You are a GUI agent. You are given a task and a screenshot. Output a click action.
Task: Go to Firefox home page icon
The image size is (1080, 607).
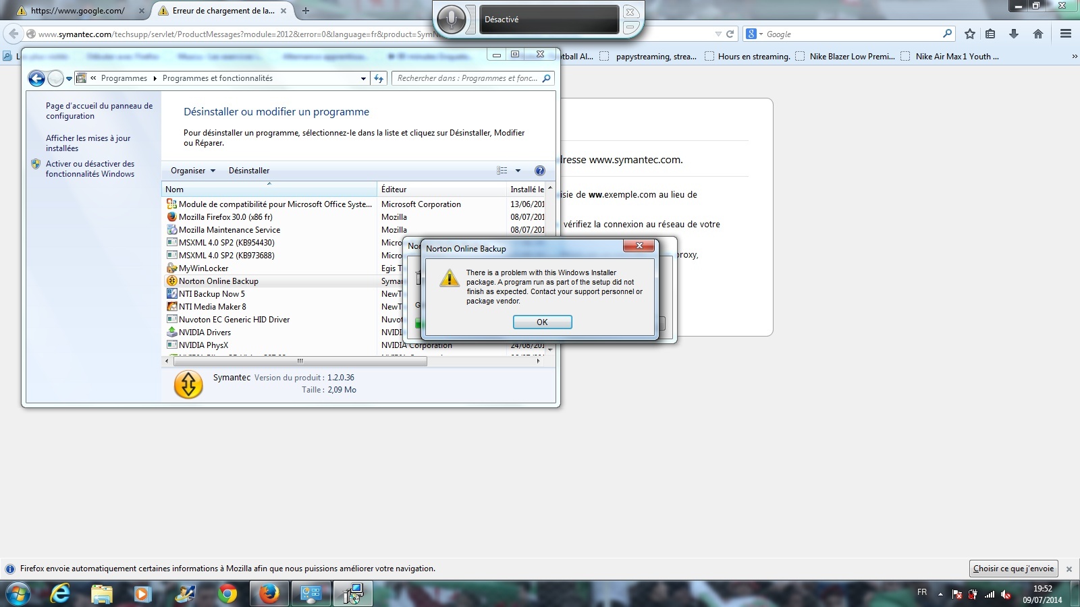click(1038, 34)
